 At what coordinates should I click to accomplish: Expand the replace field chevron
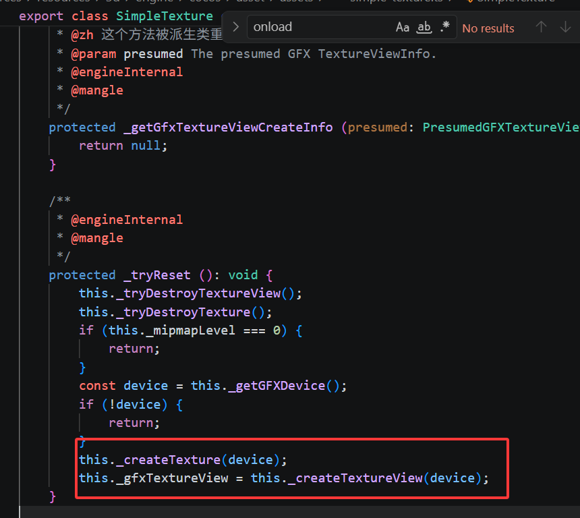tap(235, 26)
